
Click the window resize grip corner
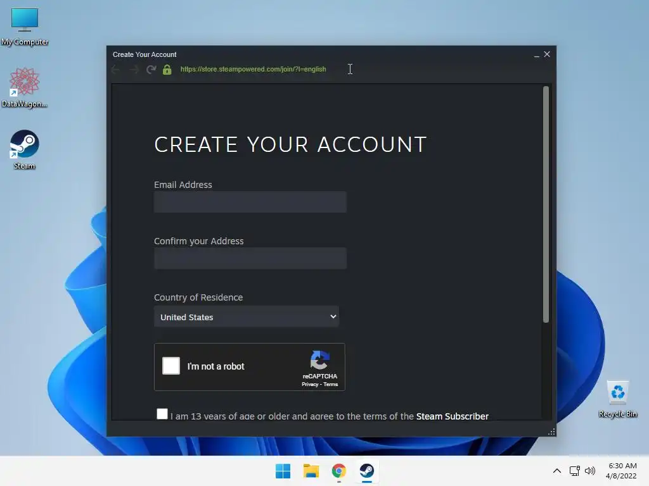551,432
